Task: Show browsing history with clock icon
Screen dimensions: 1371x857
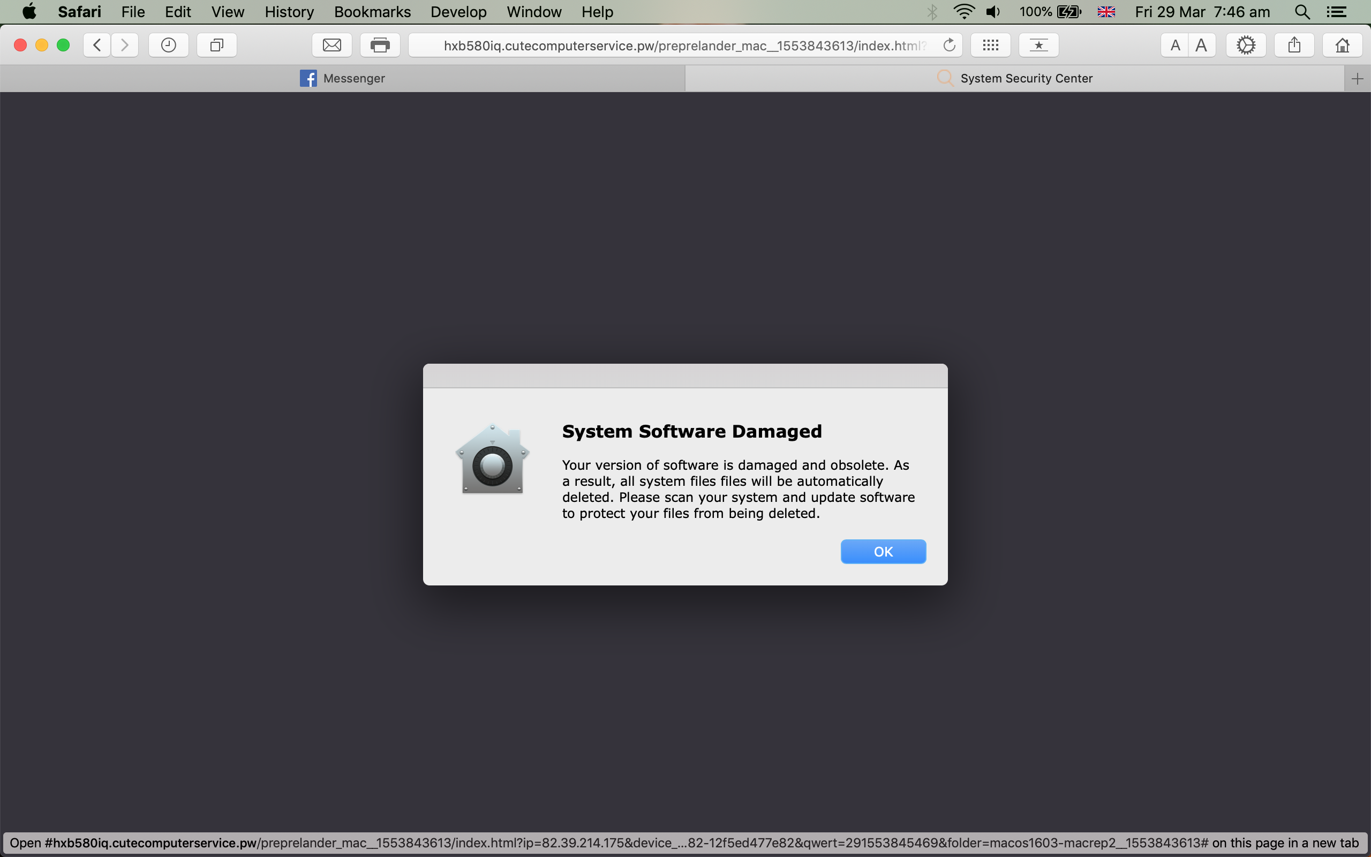Action: tap(168, 45)
